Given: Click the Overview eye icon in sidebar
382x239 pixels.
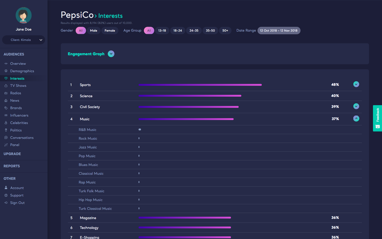Looking at the screenshot, I should (x=6, y=64).
